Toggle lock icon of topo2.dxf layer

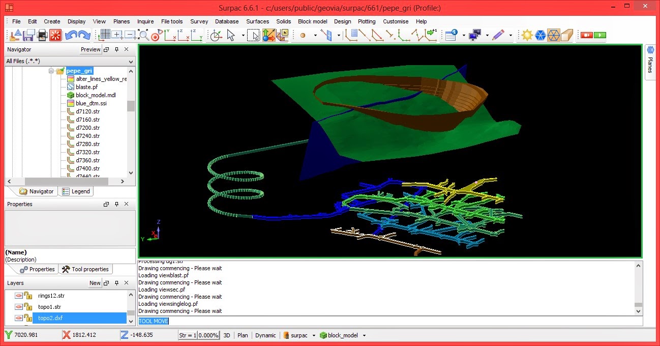point(28,318)
